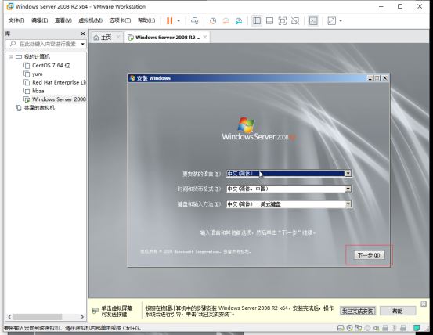Click 下一步(N) in Windows setup

click(369, 255)
